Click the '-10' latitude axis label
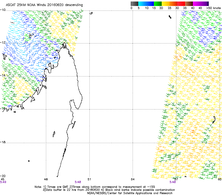The width and height of the screenshot is (222, 195). 3,10
